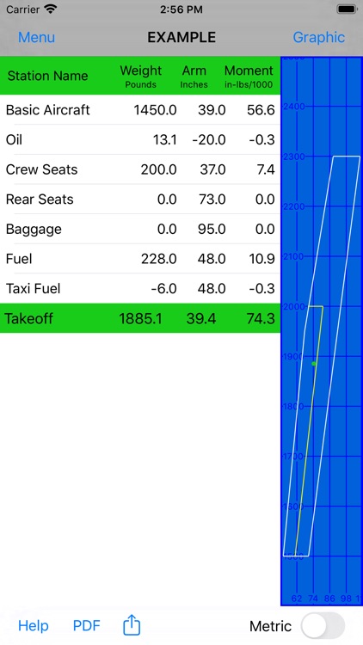Edit the Baggage arm 95.0 value

tap(212, 229)
